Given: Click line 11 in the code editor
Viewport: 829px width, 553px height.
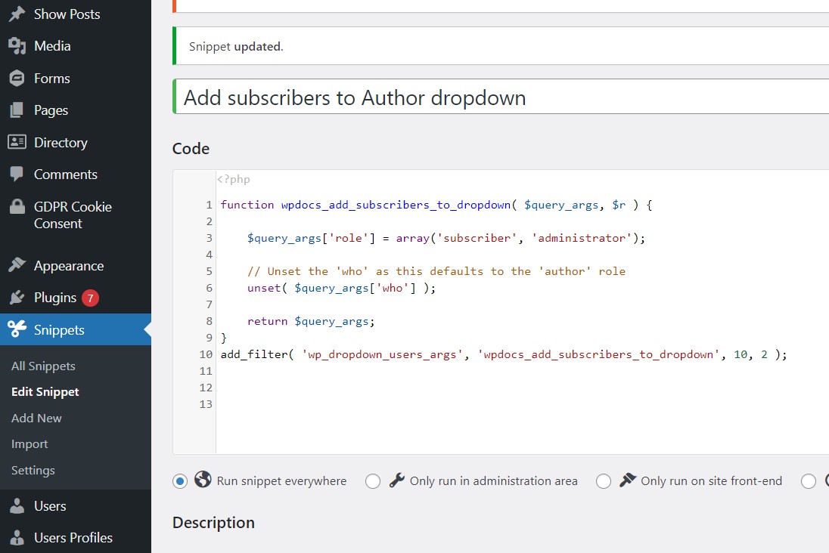Looking at the screenshot, I should pos(454,371).
